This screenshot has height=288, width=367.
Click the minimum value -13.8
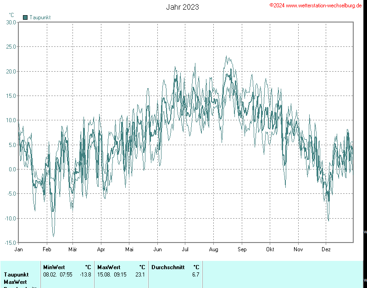[85, 274]
